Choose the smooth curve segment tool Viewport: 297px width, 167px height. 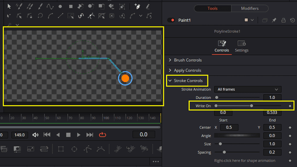50,16
